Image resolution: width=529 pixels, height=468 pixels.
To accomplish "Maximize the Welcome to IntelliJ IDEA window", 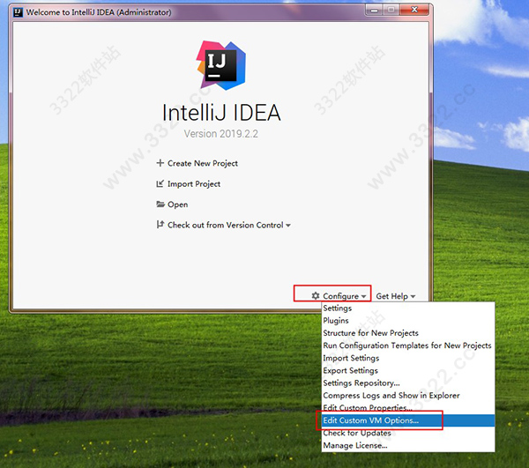I will point(391,10).
